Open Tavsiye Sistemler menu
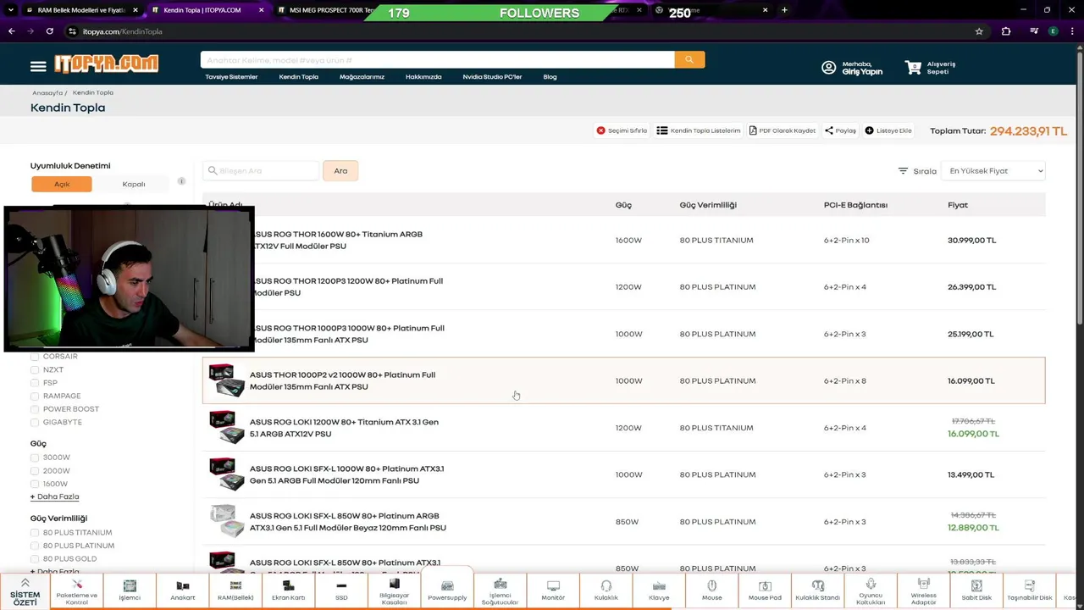This screenshot has width=1084, height=610. pos(231,77)
